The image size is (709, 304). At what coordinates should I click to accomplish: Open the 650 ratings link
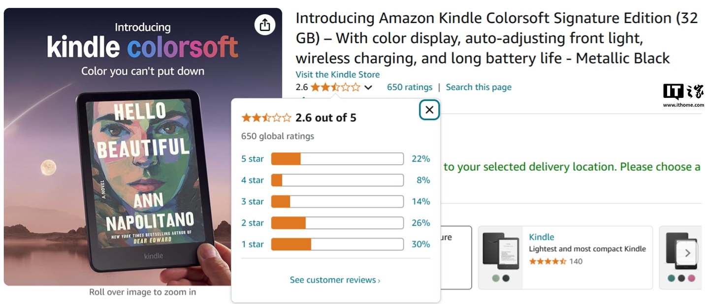point(409,87)
